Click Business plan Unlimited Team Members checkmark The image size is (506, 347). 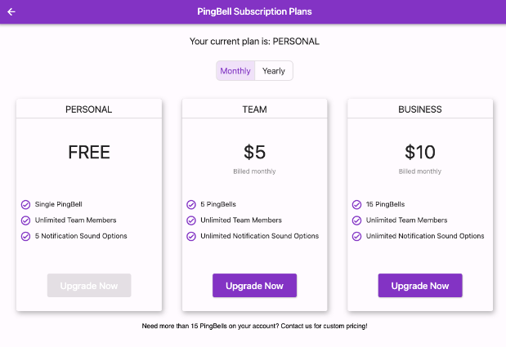coord(357,220)
